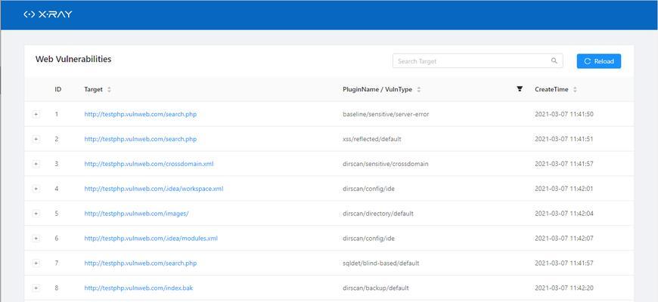
Task: Click the ID column header
Action: [x=58, y=89]
